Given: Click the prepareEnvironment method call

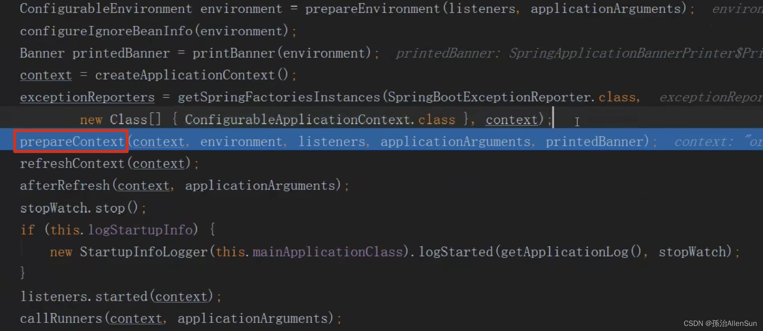Looking at the screenshot, I should pos(373,9).
